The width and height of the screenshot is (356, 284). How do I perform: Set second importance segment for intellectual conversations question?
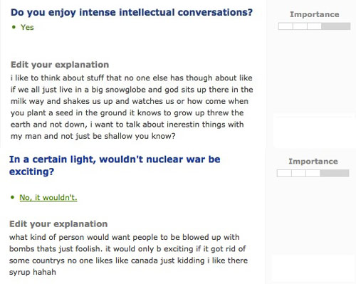pyautogui.click(x=300, y=26)
